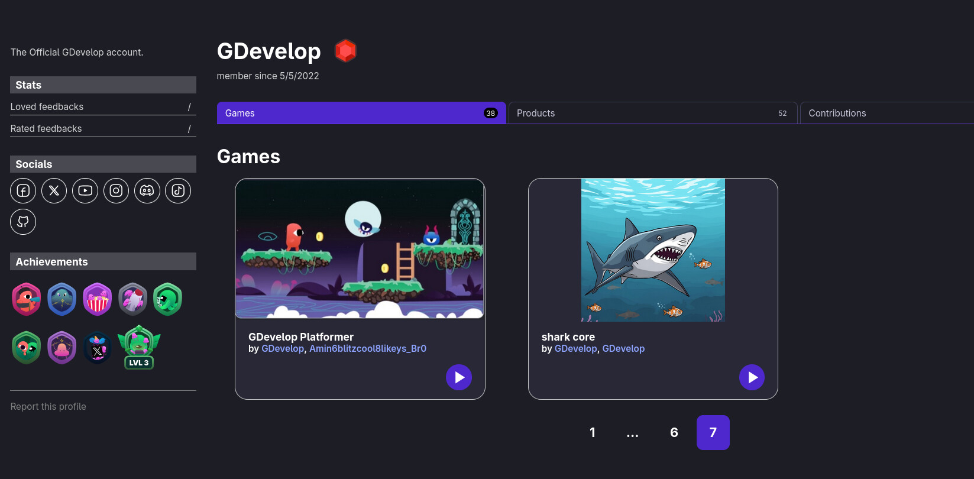Click the popcorn achievement badge
974x479 pixels.
pyautogui.click(x=98, y=299)
